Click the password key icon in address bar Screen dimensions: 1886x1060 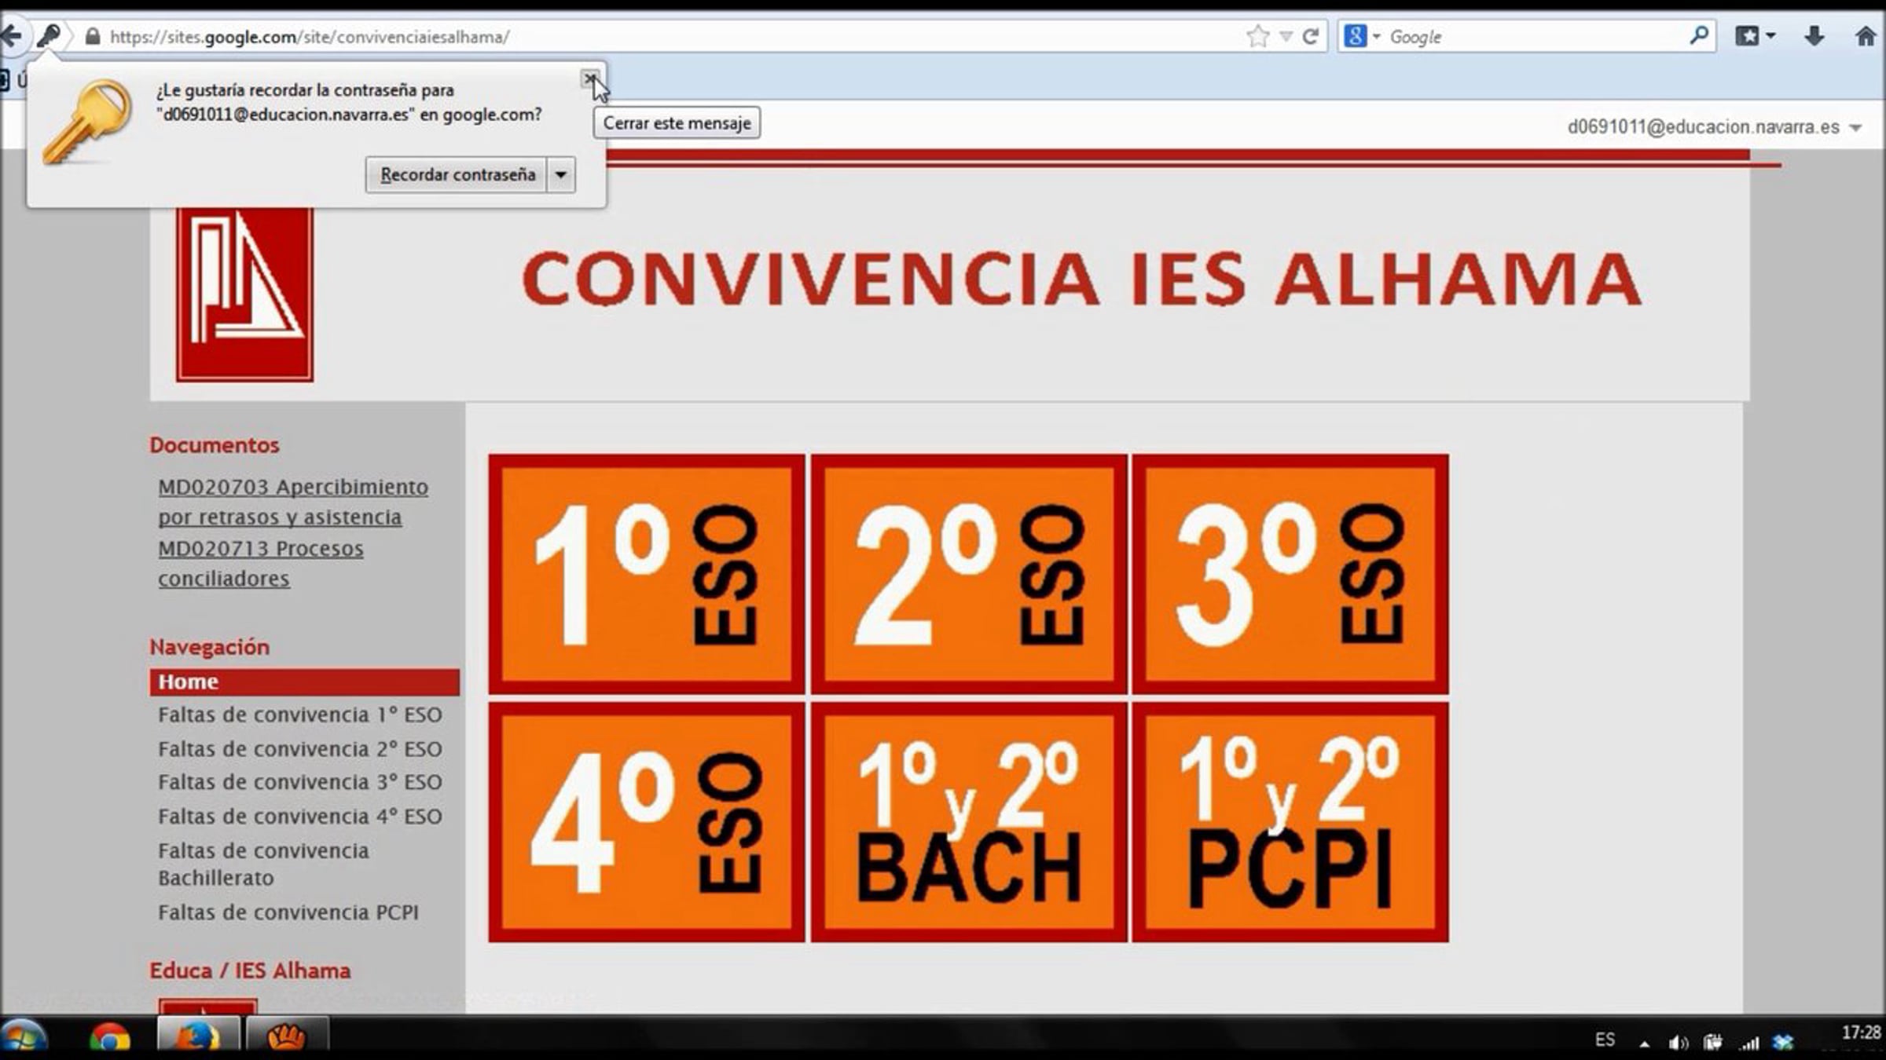pyautogui.click(x=49, y=35)
